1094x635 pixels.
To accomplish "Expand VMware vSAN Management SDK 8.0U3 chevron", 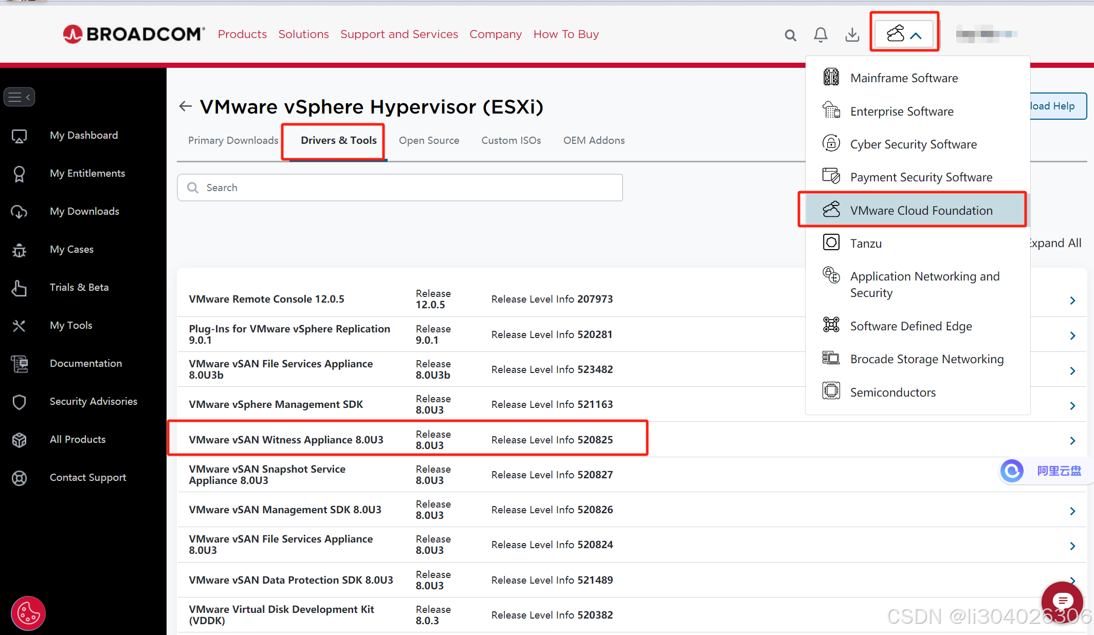I will coord(1072,511).
